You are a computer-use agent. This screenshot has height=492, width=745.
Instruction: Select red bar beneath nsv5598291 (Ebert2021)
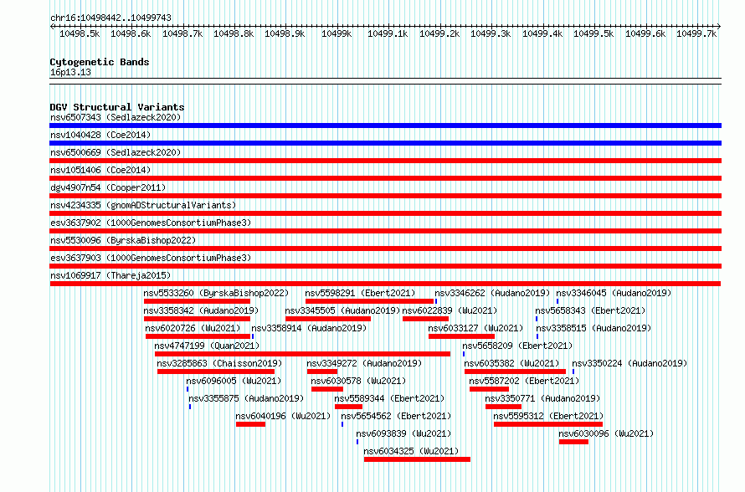click(x=370, y=301)
